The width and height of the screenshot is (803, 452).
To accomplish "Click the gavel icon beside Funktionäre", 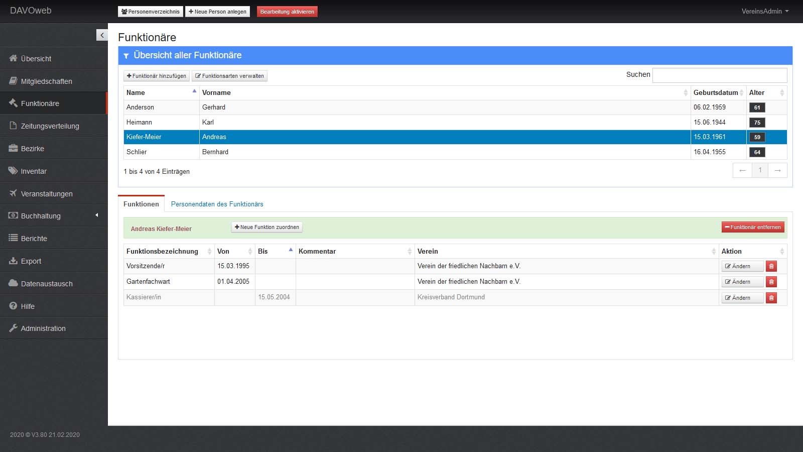I will click(14, 103).
